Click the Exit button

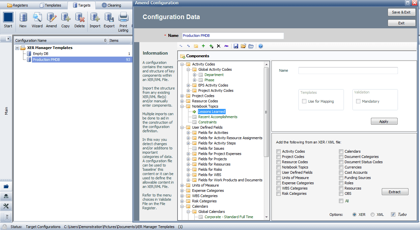[x=401, y=23]
